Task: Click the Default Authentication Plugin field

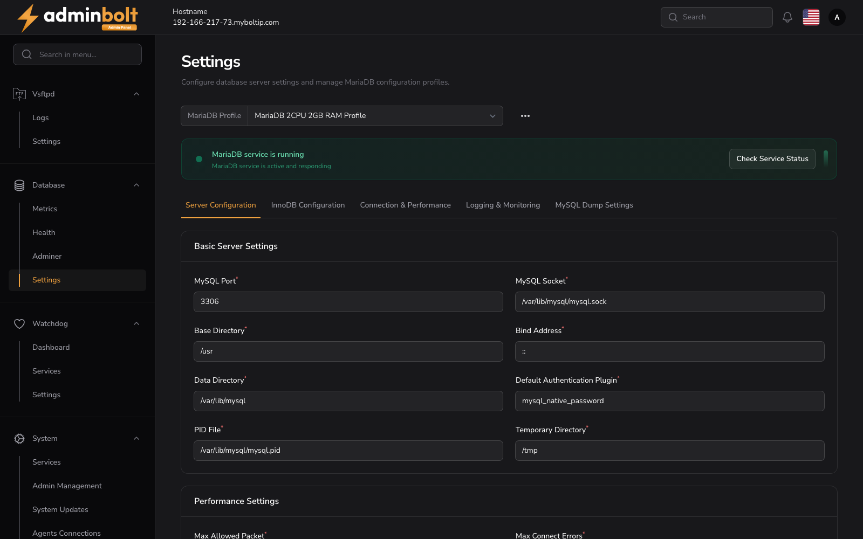Action: pos(670,401)
